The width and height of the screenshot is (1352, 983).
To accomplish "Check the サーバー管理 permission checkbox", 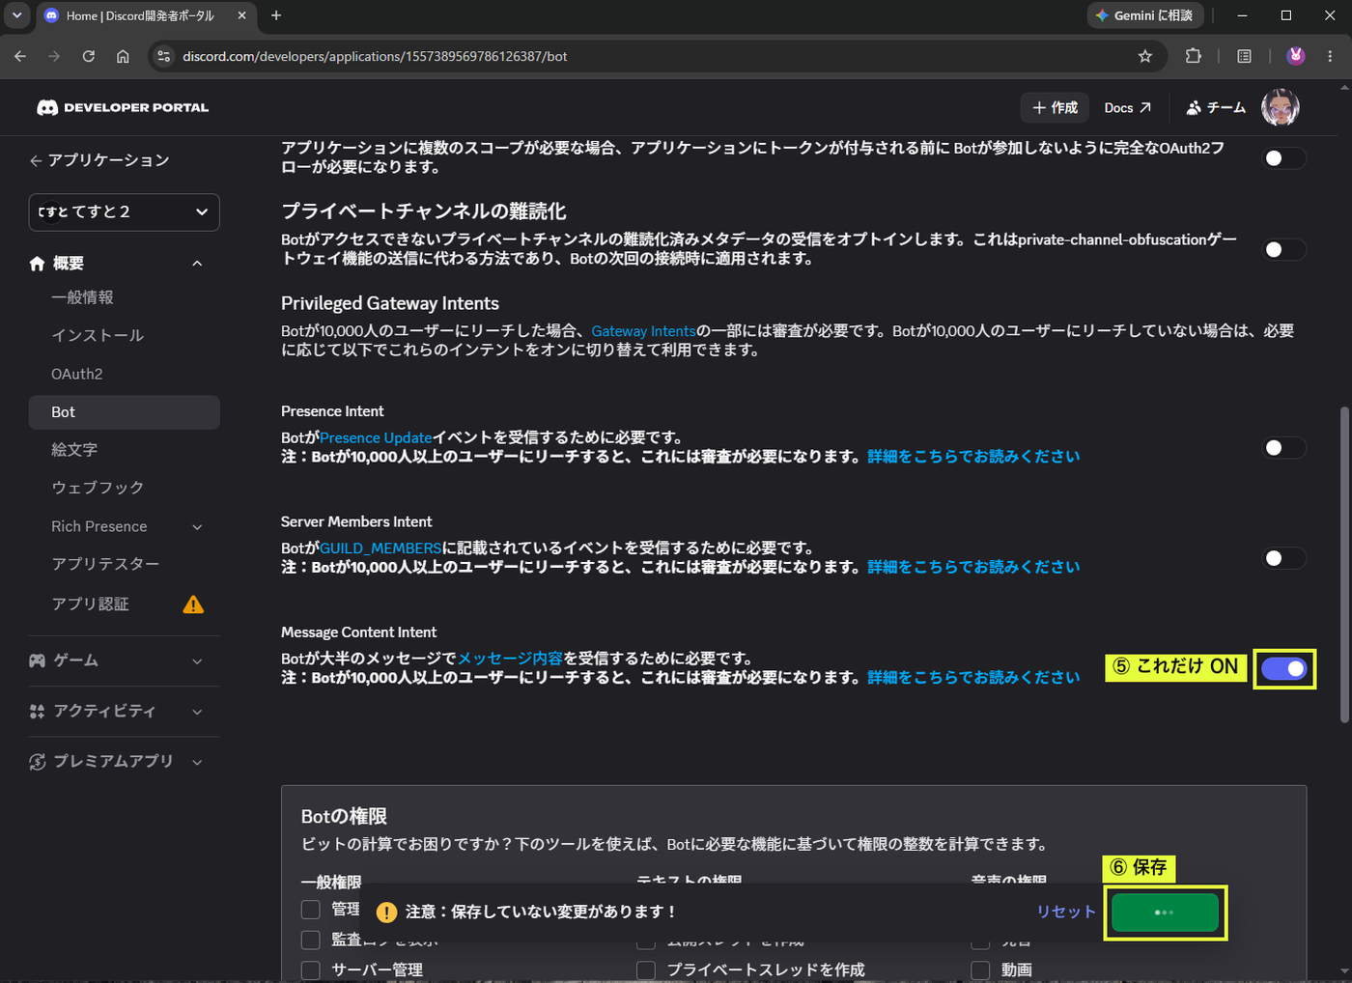I will (x=311, y=969).
